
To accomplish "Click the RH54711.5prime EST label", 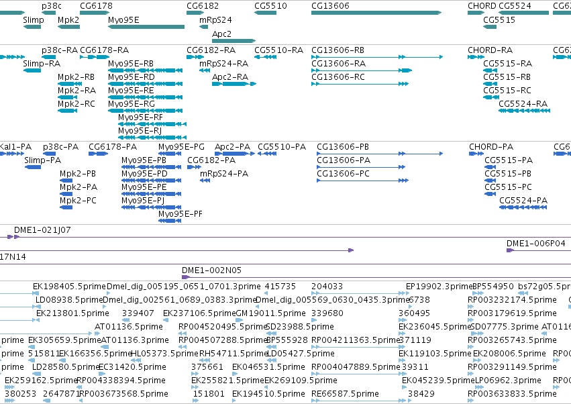I will point(233,354).
